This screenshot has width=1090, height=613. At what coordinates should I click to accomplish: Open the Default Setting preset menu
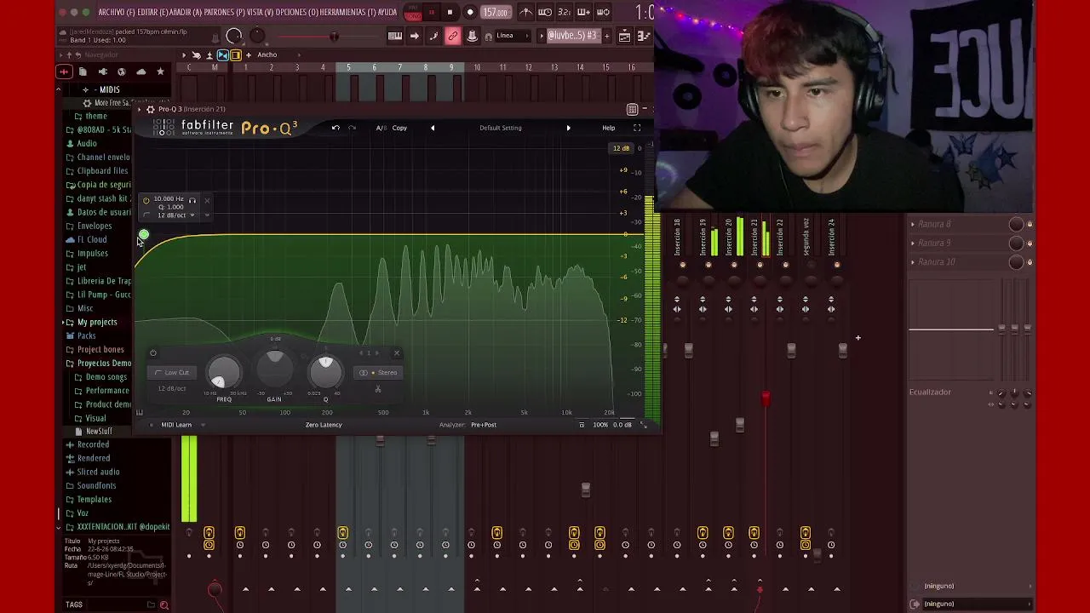[x=501, y=128]
